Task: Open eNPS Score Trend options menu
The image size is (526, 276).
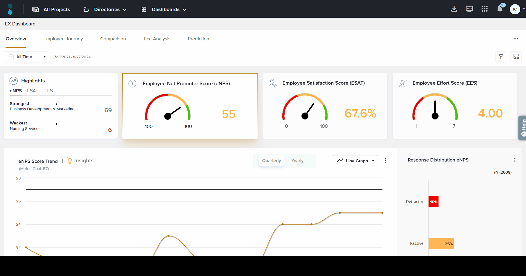Action: (x=385, y=161)
